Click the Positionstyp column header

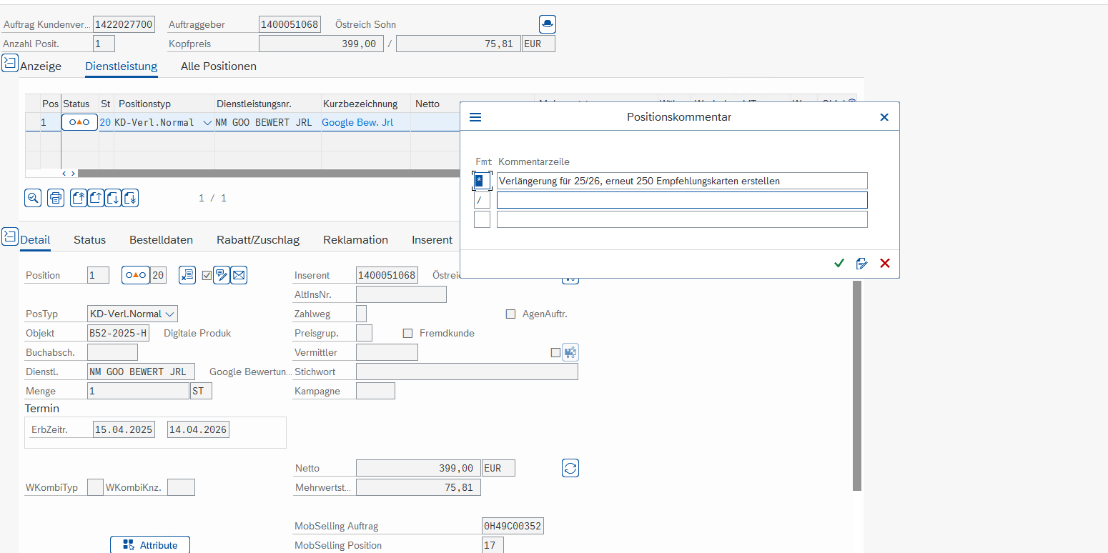coord(144,104)
